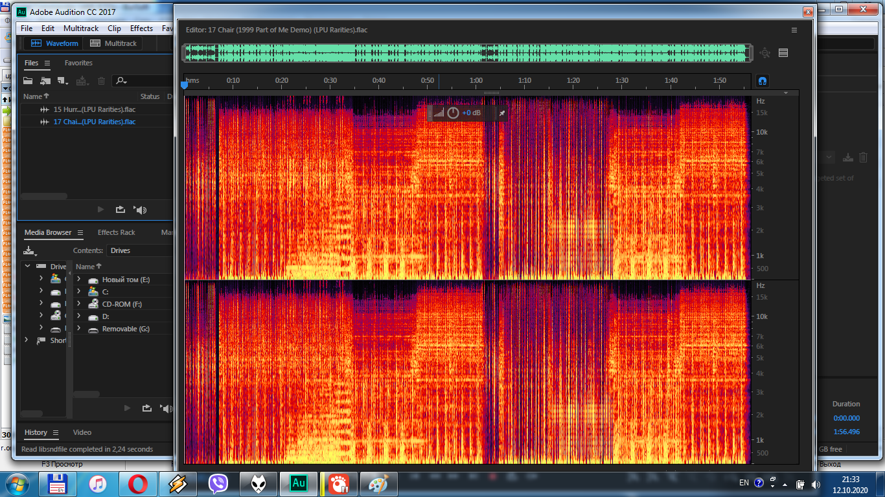Click the show channels list icon by overview

tap(783, 53)
